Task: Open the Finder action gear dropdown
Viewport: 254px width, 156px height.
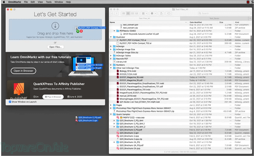Action: [x=153, y=14]
